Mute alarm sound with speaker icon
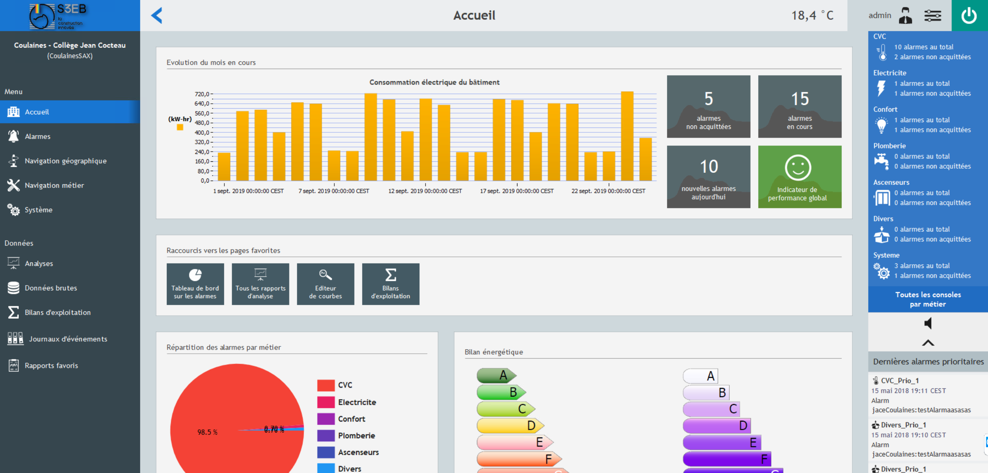This screenshot has height=473, width=988. pos(928,324)
